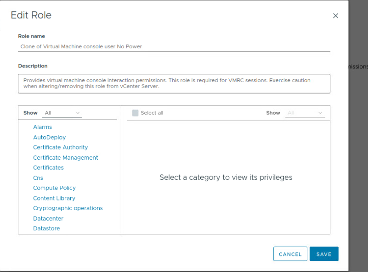Screen dimensions: 368x272
Task: Click the Save button
Action: 323,254
